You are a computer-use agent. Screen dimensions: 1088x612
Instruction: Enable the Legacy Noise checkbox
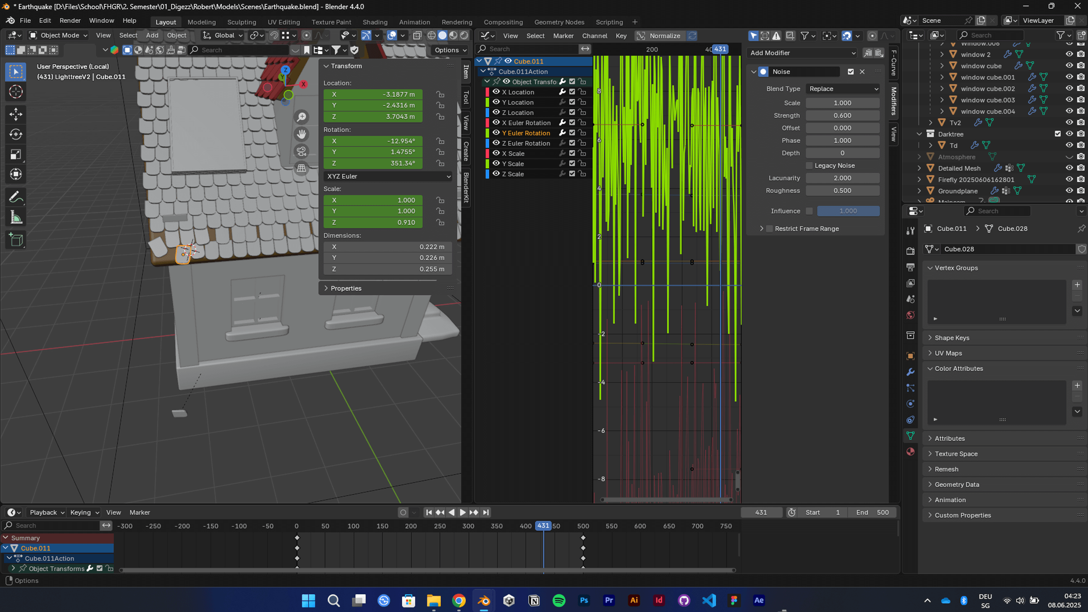coord(809,165)
